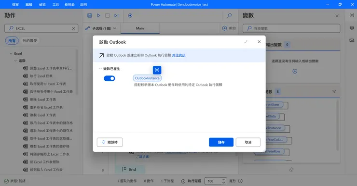The image size is (357, 186).
Task: Click the EXCEL actions search field
Action: [41, 28]
